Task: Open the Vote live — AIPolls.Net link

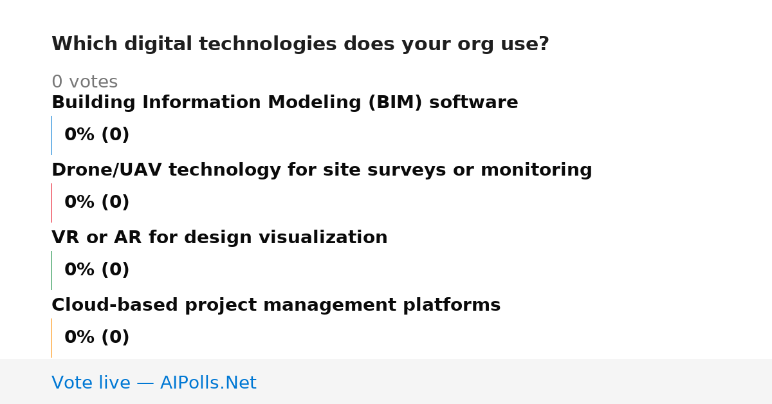Action: pos(154,383)
